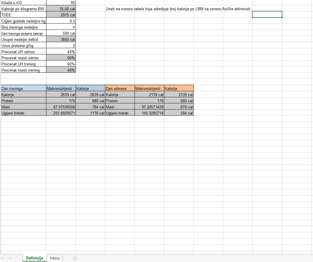313x262 pixels.
Task: Select the Definicija sheet tab
Action: coord(34,258)
